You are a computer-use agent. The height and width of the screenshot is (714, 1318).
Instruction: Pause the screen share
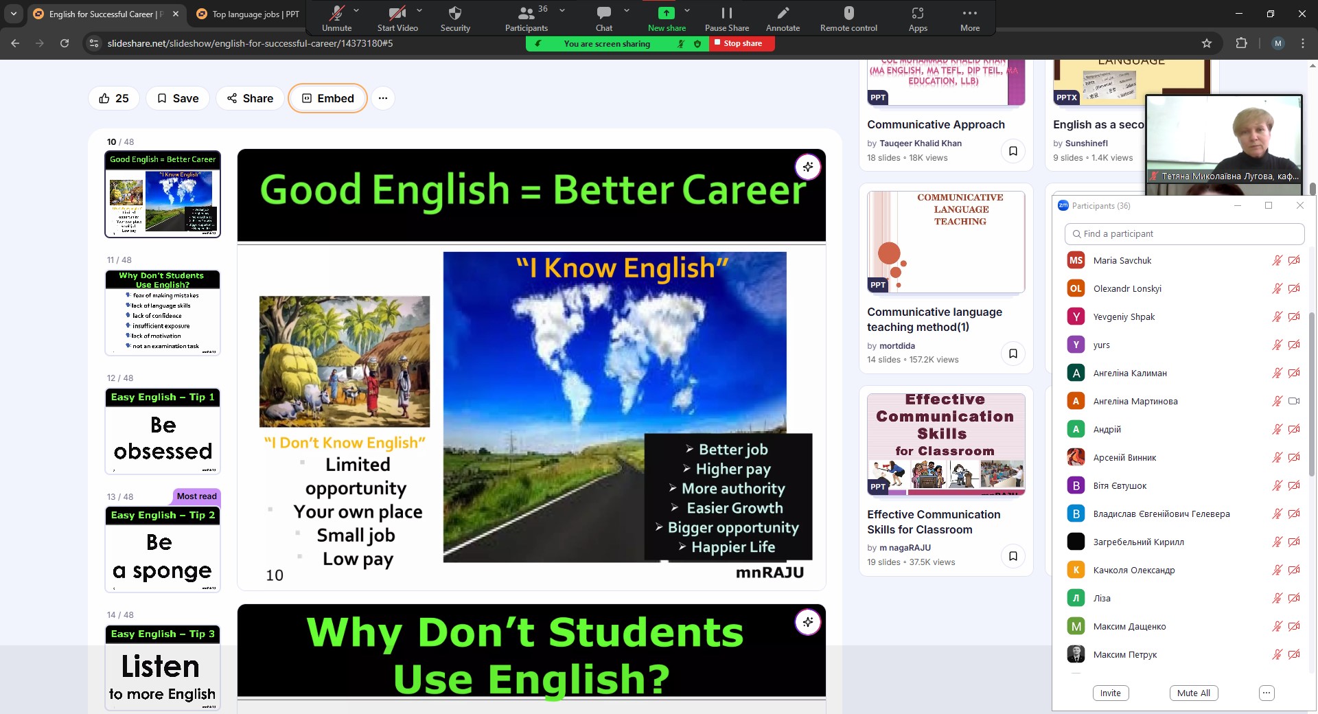(726, 14)
